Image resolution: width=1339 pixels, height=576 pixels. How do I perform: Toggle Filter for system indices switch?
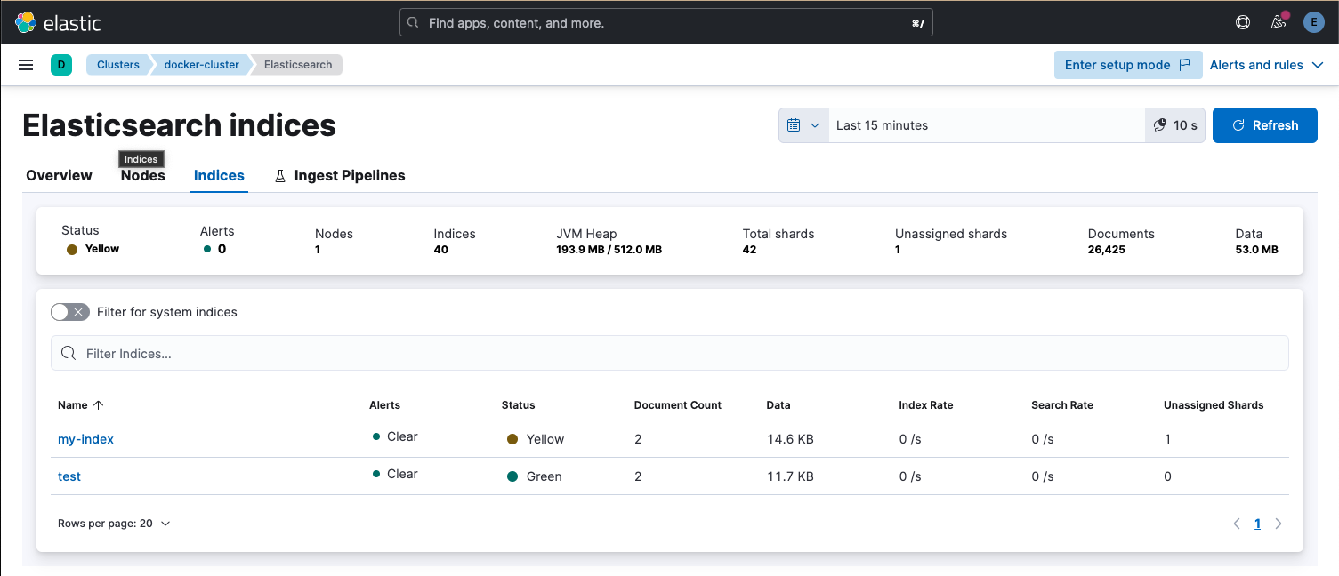pos(70,312)
